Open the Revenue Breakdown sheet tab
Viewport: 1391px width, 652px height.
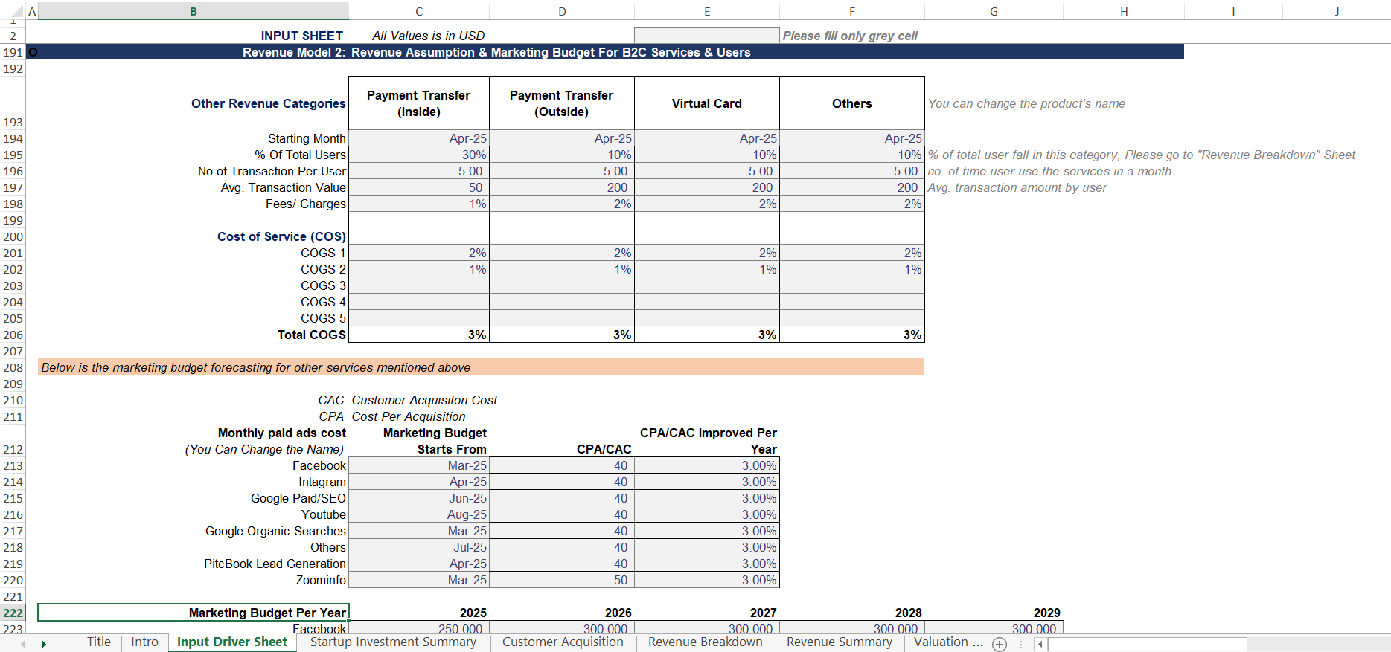(x=705, y=642)
